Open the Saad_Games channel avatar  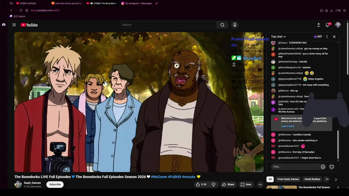18,185
